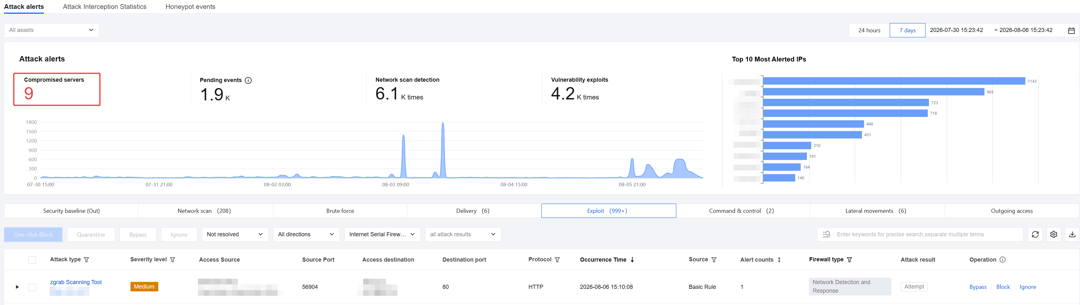Click the refresh icon beside search box
The width and height of the screenshot is (1080, 305).
tap(1035, 234)
